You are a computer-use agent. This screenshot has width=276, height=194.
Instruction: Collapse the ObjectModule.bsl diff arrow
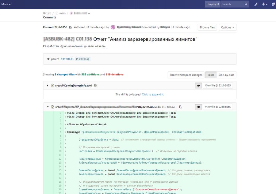pos(48,107)
